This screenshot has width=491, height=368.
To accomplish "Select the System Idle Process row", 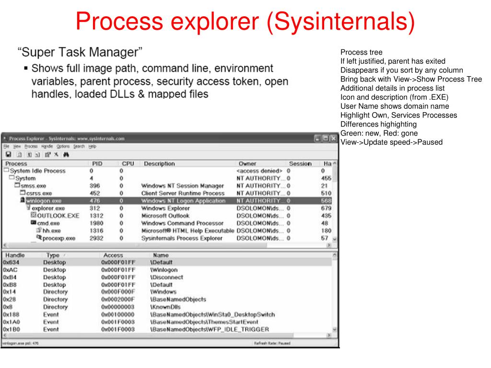I will point(167,171).
